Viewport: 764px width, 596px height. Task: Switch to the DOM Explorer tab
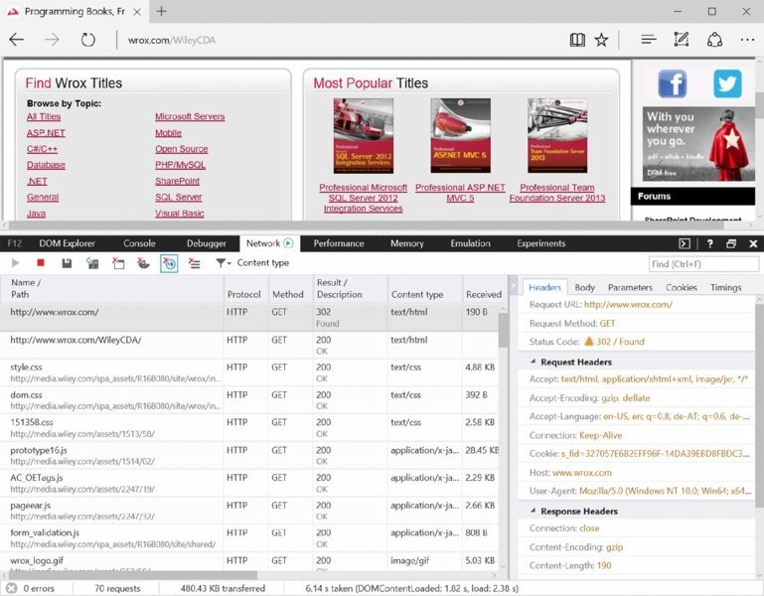click(68, 243)
